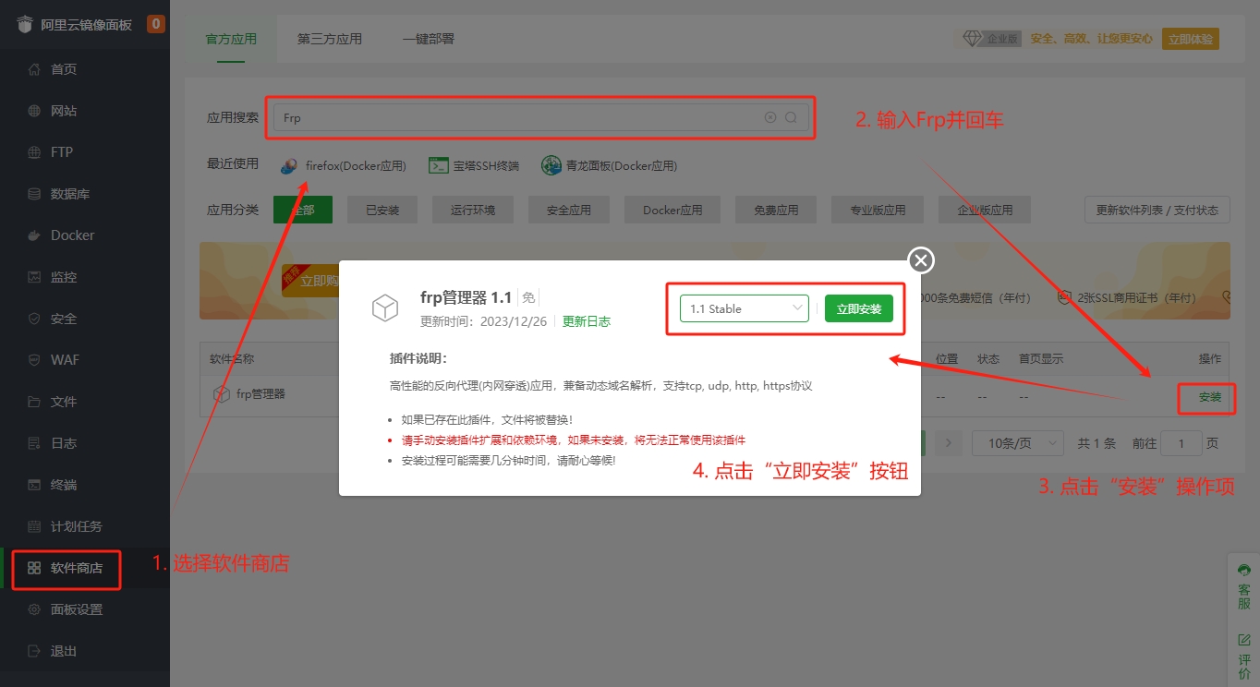Switch to 第三方应用 tab
The width and height of the screenshot is (1260, 687).
[330, 39]
